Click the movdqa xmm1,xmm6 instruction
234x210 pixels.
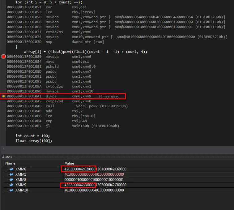pyautogui.click(x=49, y=57)
